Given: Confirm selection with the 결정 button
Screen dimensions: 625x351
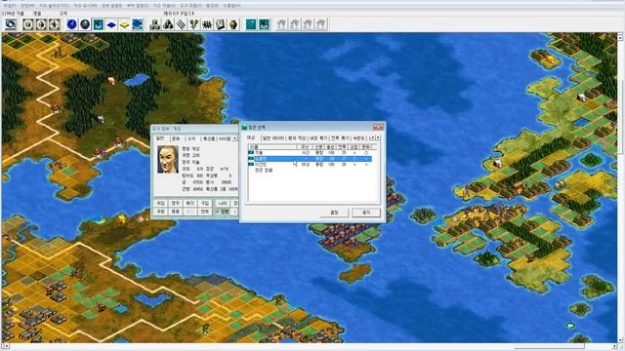Looking at the screenshot, I should (334, 213).
